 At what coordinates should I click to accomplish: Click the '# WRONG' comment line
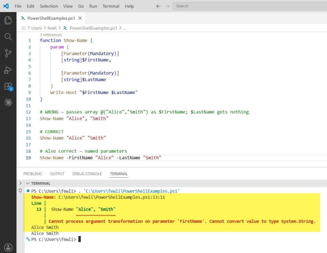click(x=144, y=112)
